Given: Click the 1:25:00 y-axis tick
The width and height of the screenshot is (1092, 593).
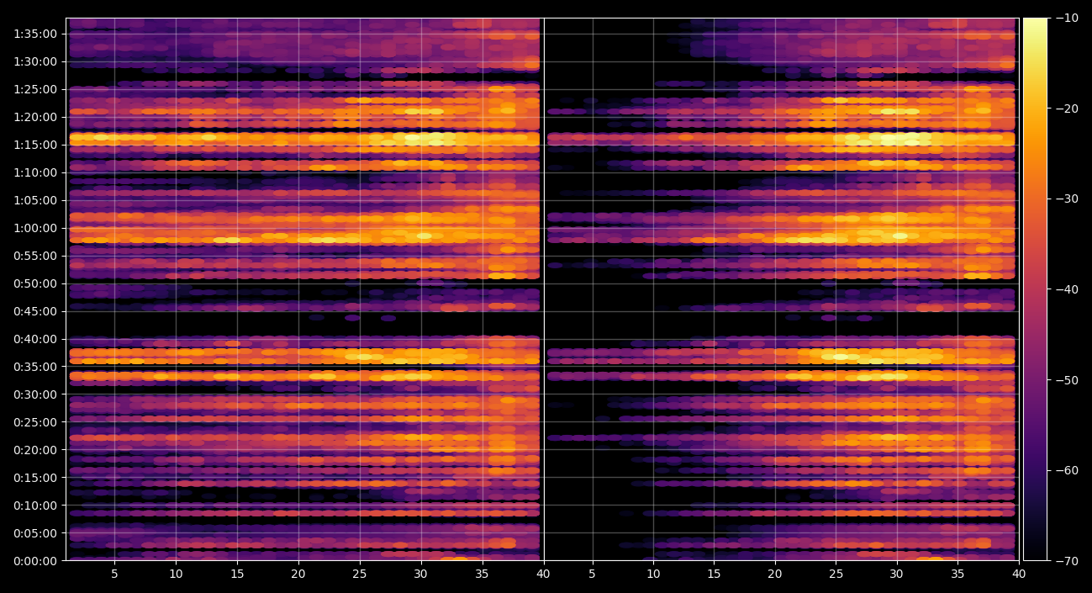Looking at the screenshot, I should [x=35, y=89].
